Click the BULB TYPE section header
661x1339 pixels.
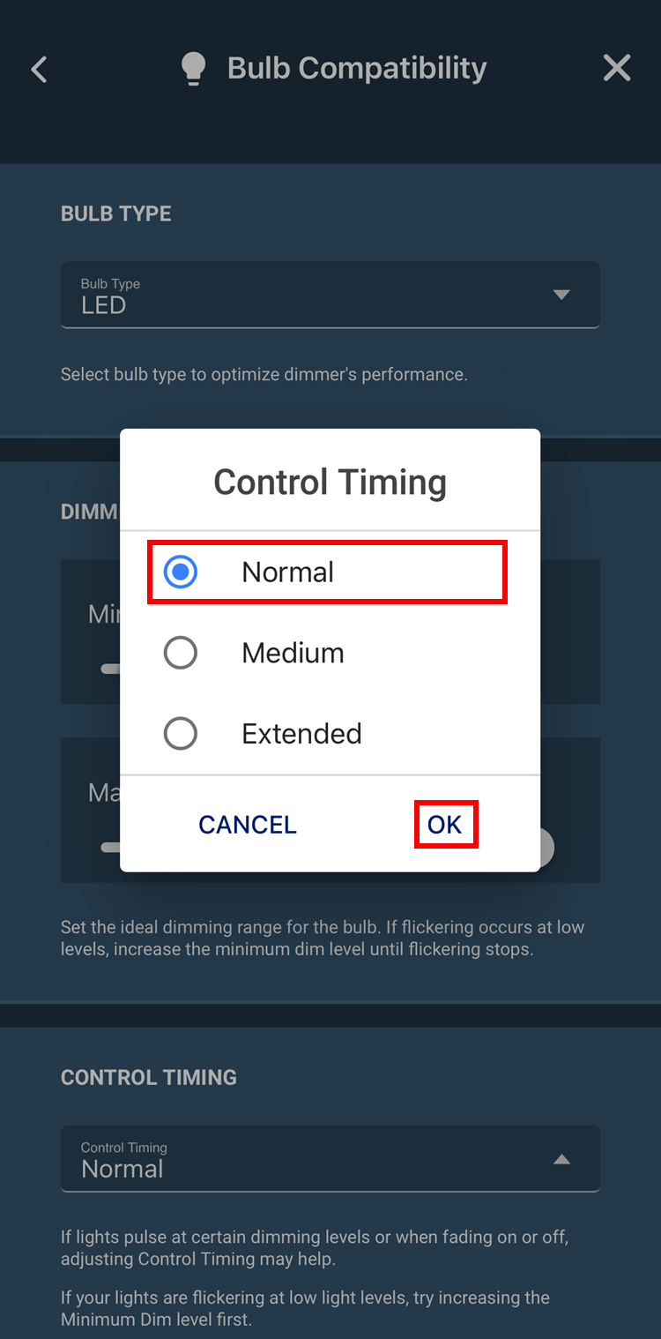tap(116, 213)
